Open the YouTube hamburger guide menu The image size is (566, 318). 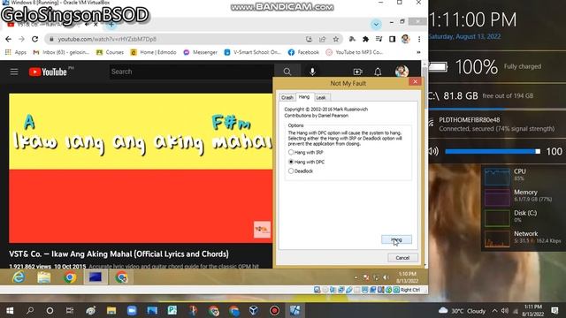click(x=14, y=72)
